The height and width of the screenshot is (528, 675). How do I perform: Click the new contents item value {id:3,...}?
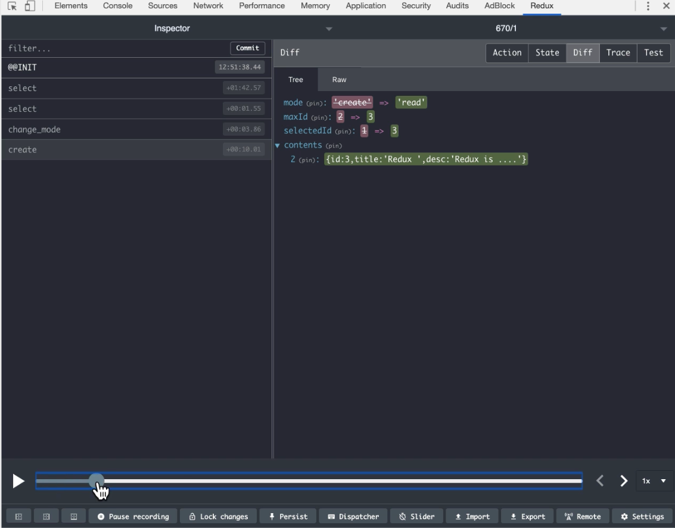pyautogui.click(x=426, y=159)
